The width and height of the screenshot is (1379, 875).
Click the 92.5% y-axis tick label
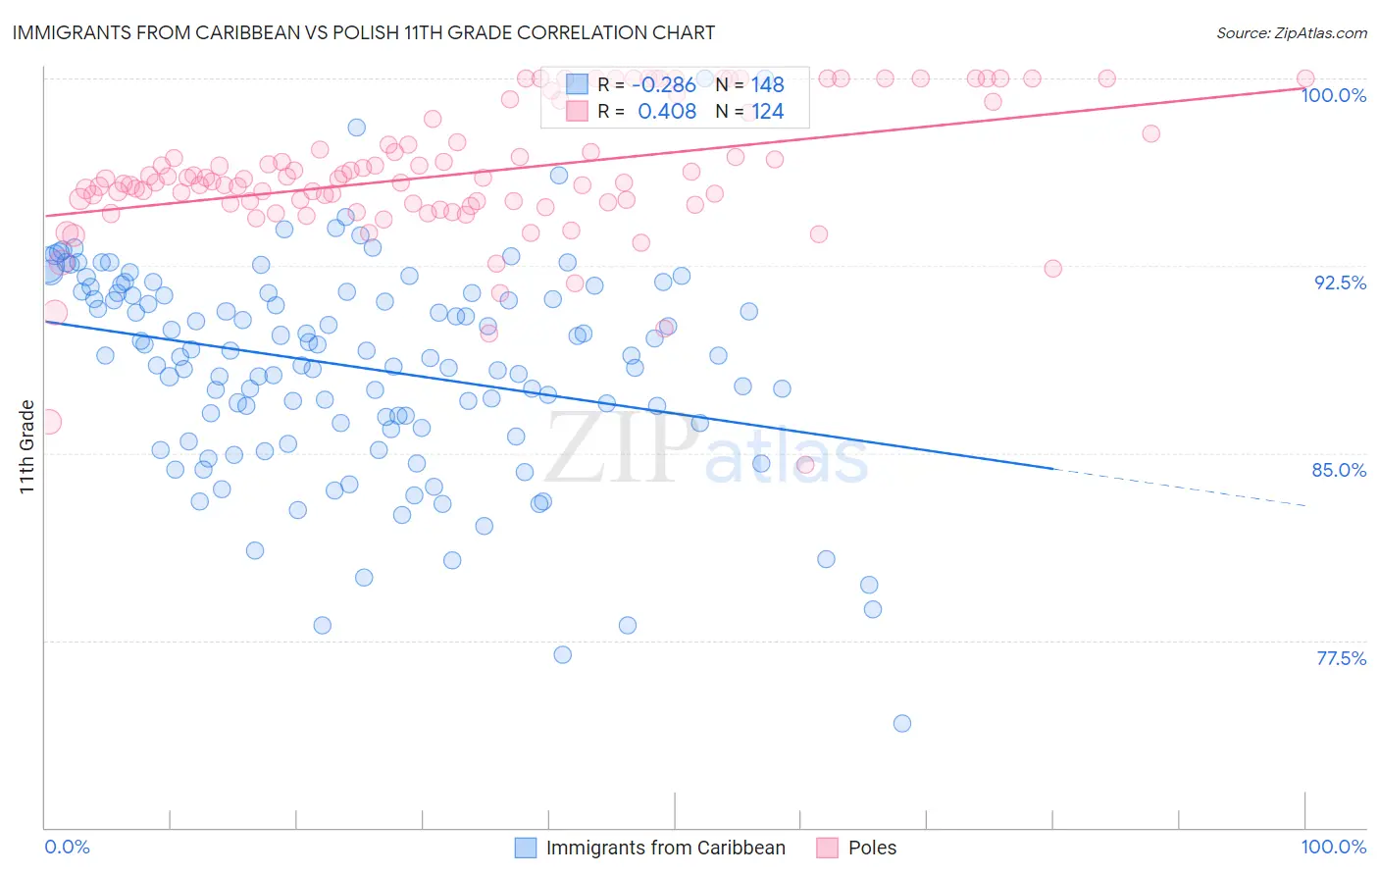pyautogui.click(x=1340, y=283)
